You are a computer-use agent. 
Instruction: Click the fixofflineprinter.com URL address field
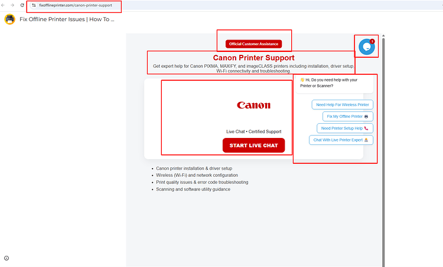click(76, 5)
